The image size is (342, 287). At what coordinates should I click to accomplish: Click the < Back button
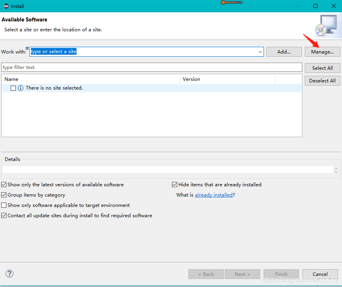pyautogui.click(x=206, y=274)
